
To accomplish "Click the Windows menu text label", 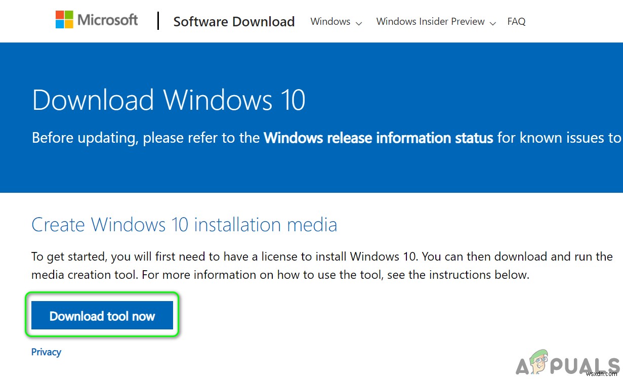I will point(330,21).
